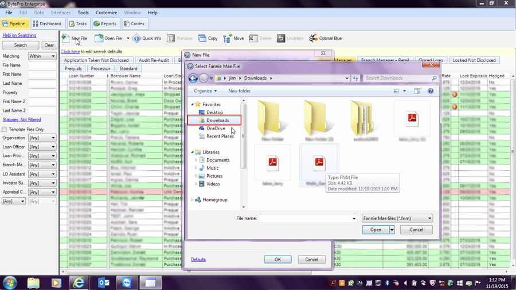
Task: Click the Undelete toolbar icon
Action: coord(281,38)
